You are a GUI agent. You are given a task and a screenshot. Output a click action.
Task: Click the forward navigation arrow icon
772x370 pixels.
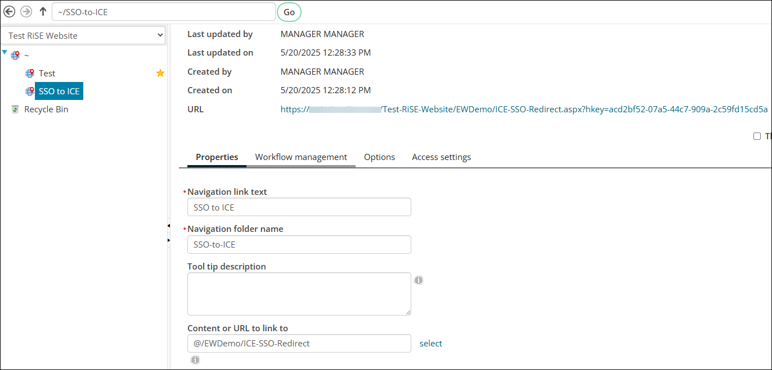point(26,12)
